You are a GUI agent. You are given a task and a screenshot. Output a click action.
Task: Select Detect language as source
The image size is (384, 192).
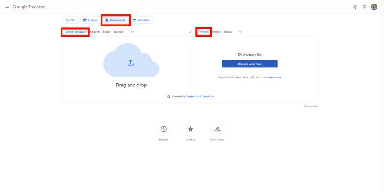pos(76,32)
